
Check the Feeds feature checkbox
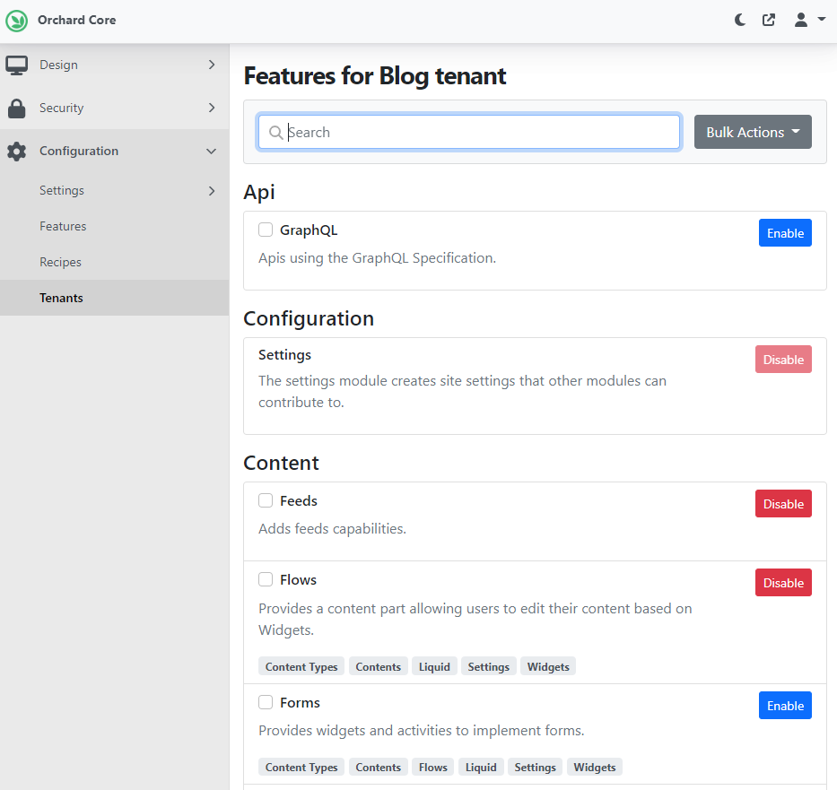[x=266, y=500]
